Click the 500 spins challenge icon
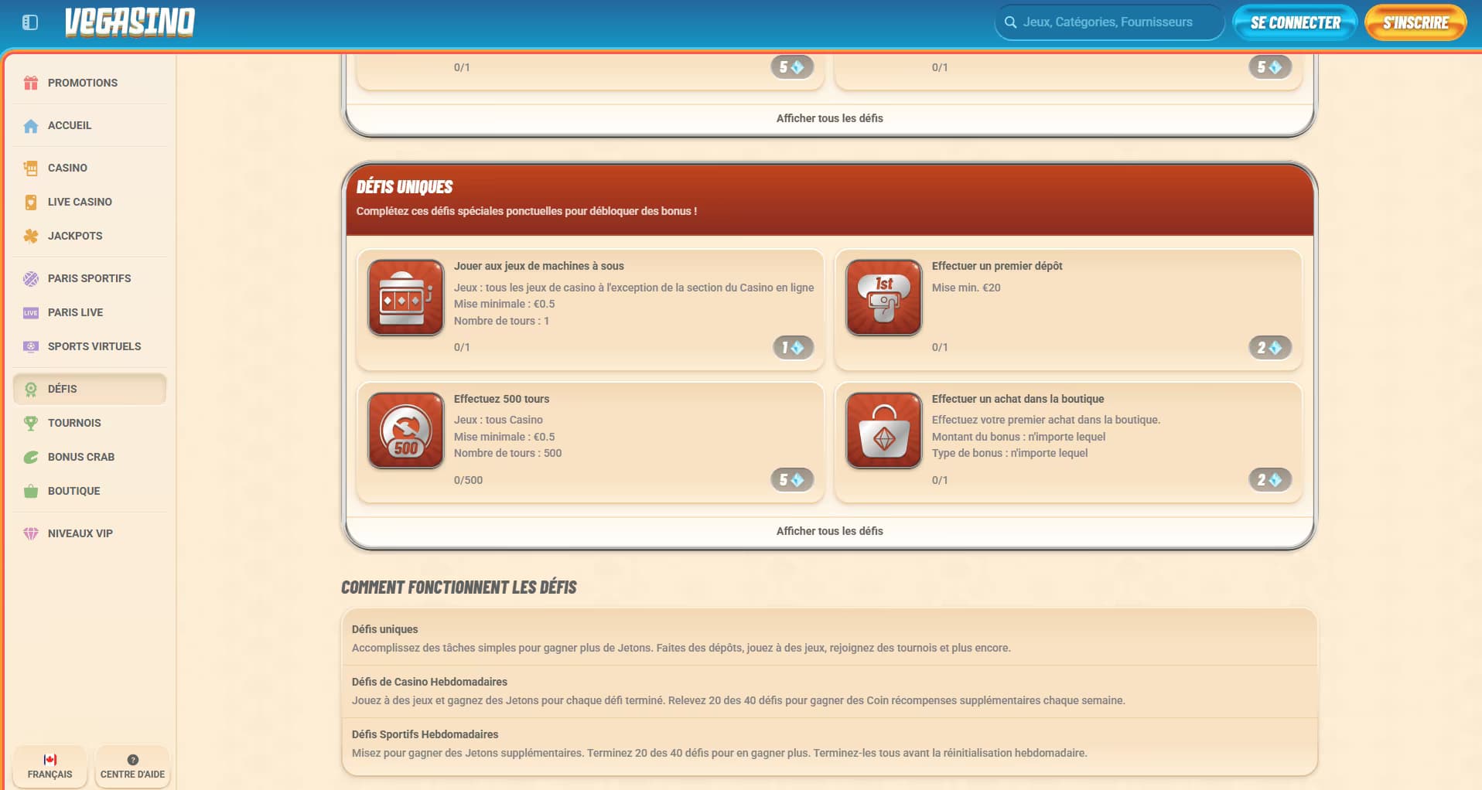The image size is (1482, 790). (405, 431)
